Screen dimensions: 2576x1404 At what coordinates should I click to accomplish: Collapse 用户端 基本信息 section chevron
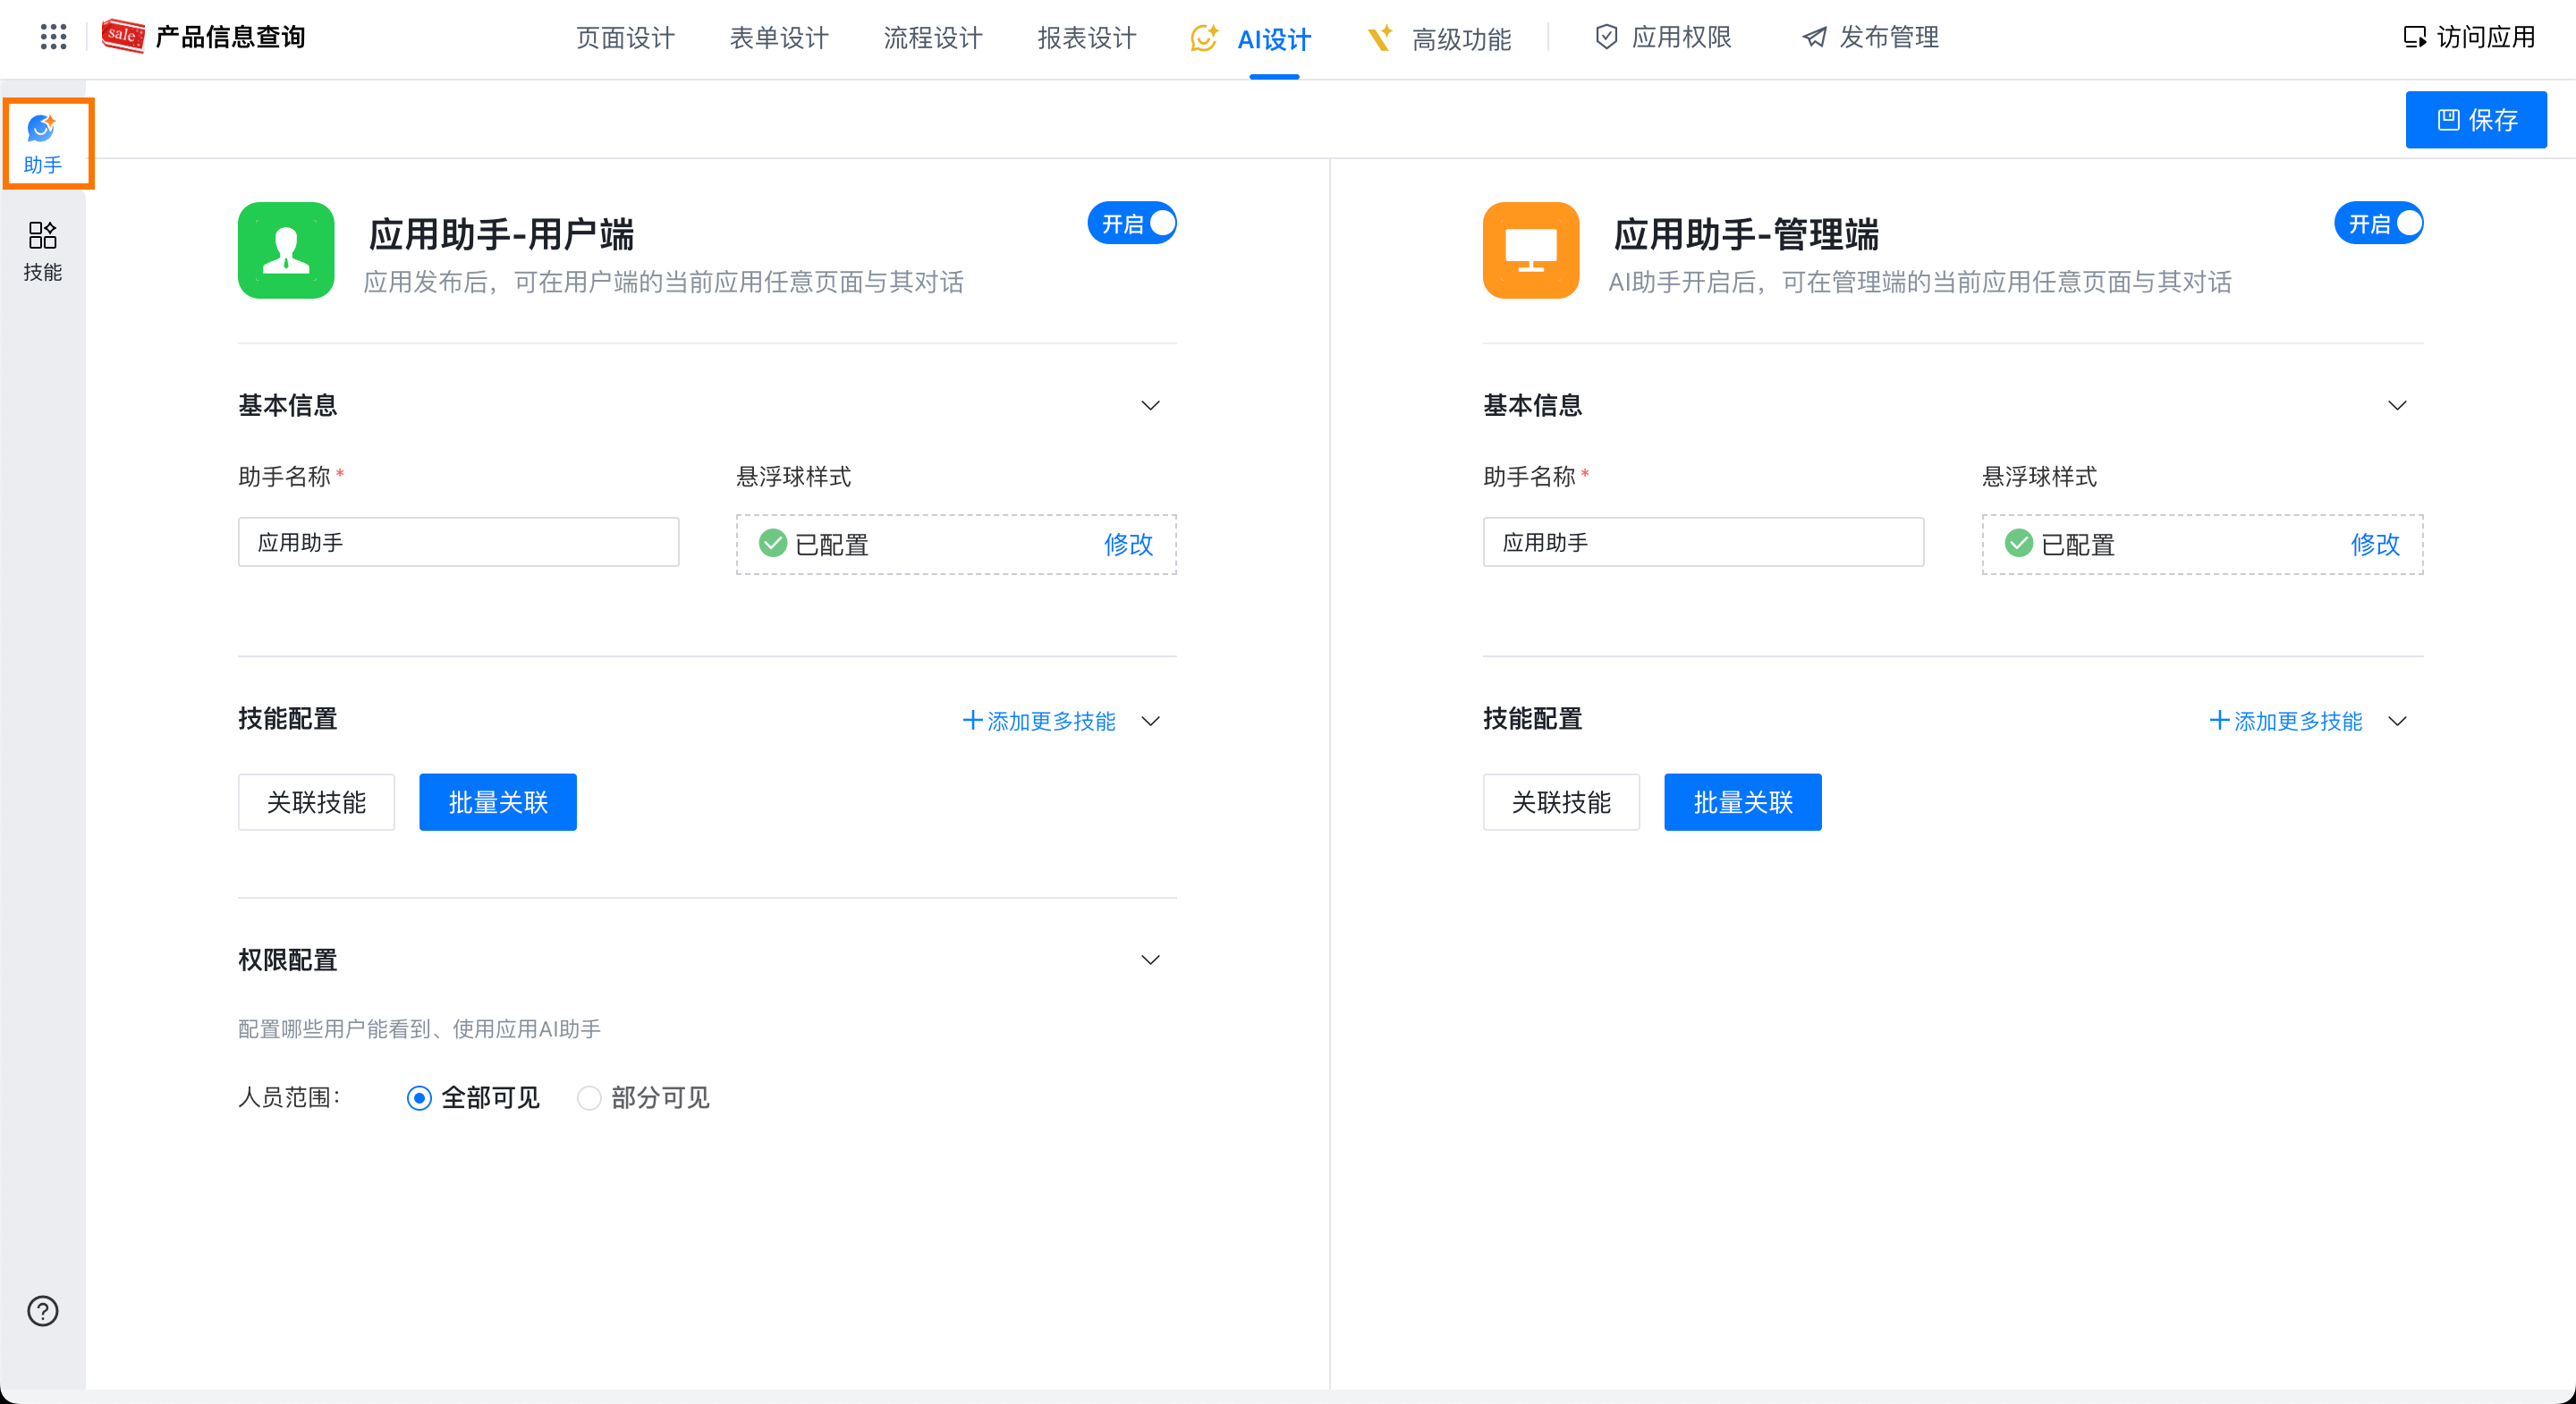tap(1150, 405)
